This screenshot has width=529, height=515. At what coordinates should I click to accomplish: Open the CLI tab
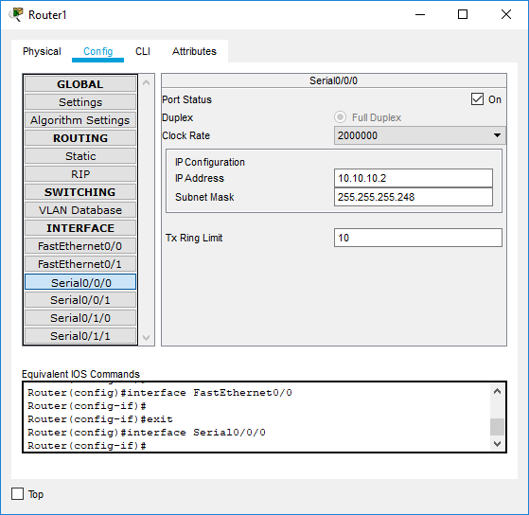click(x=143, y=51)
